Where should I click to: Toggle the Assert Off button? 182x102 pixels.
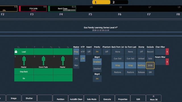coord(89,52)
